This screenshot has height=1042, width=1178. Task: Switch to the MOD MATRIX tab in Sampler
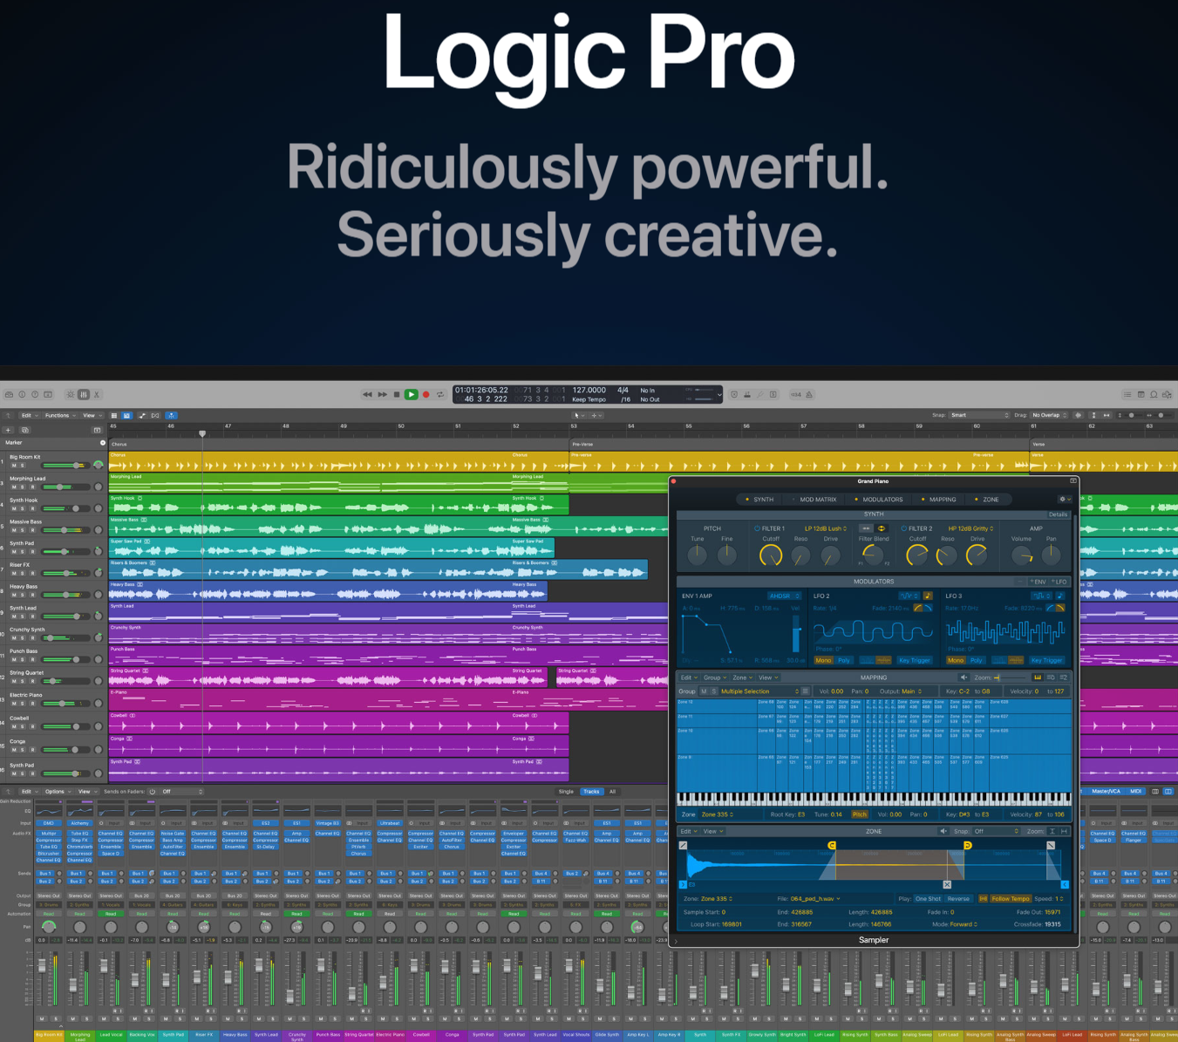click(814, 500)
